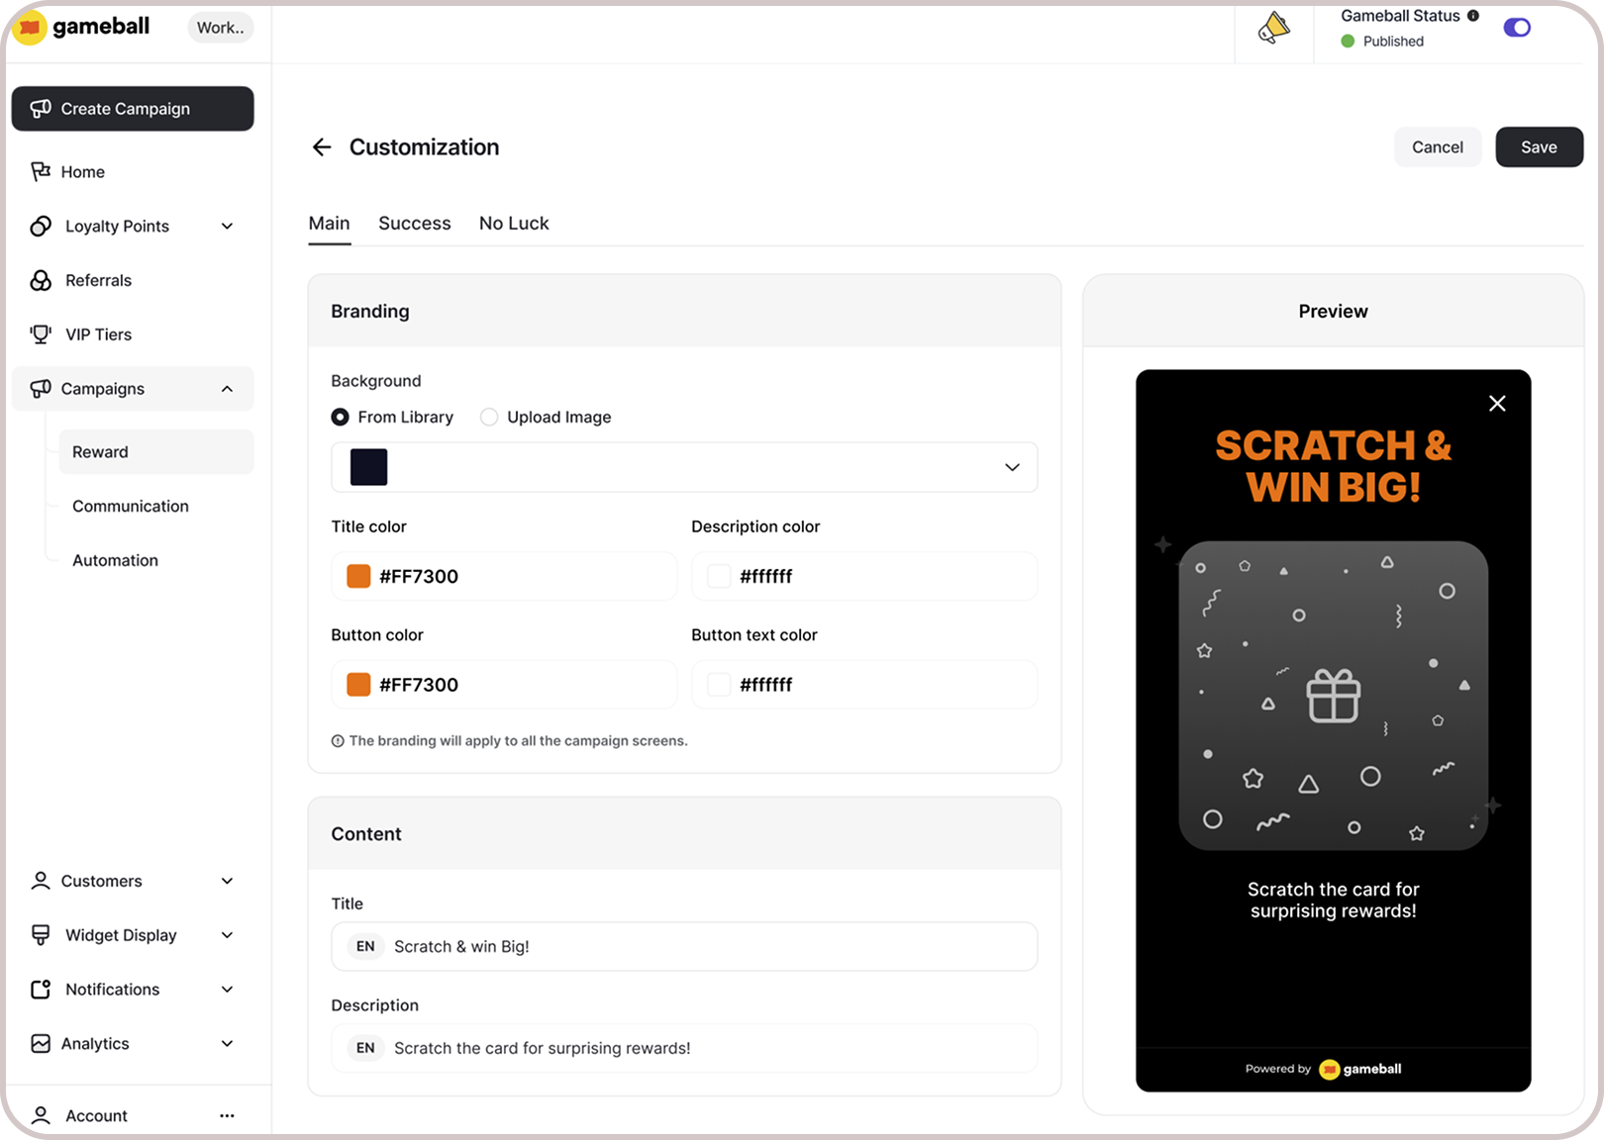Click the VIP Tiers trophy icon

pos(41,334)
